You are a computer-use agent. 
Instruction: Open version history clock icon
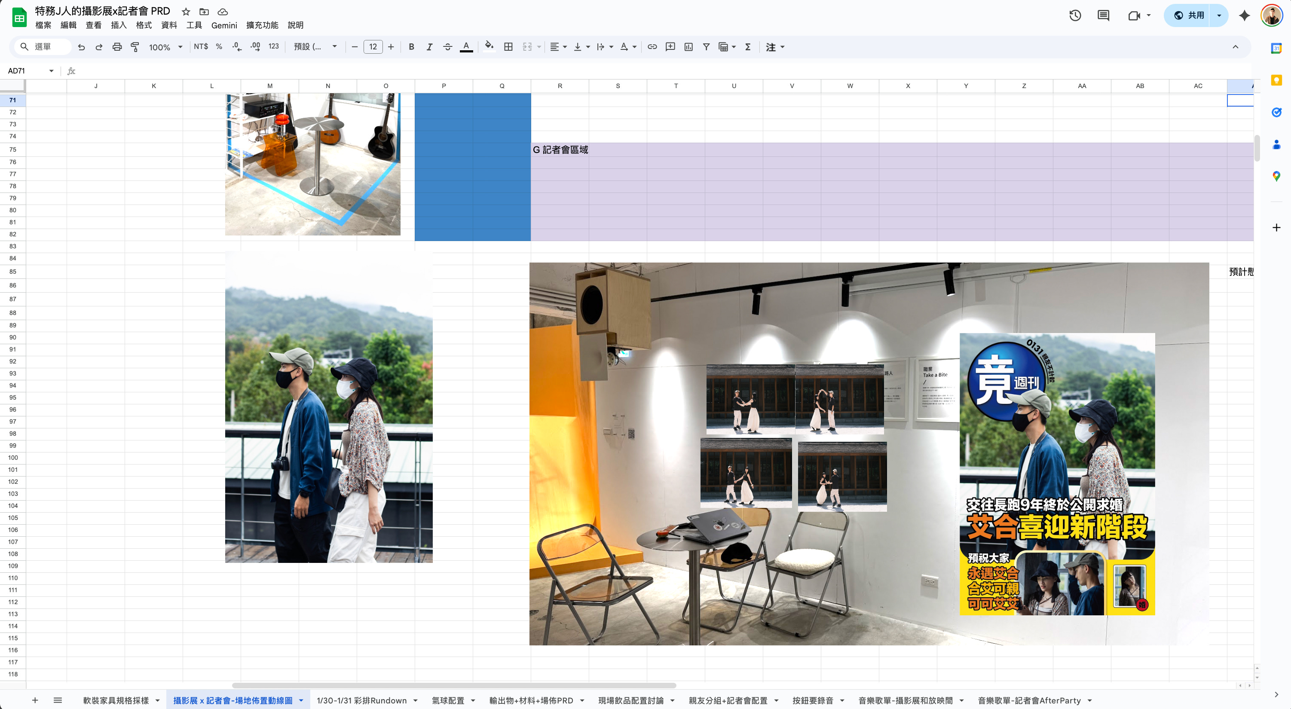1075,15
